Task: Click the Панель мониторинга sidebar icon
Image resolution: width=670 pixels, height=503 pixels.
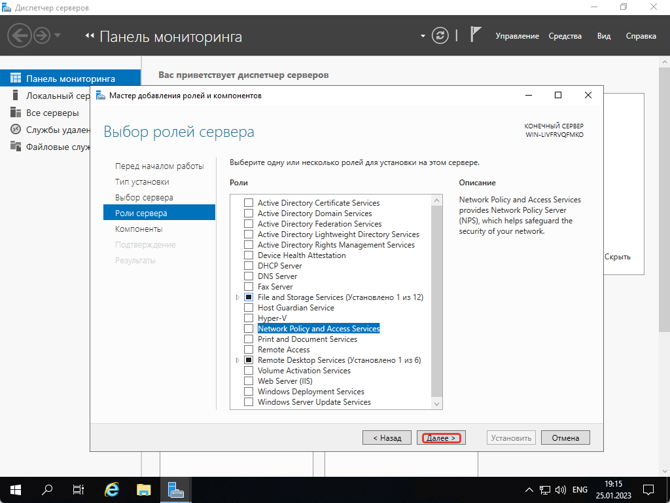Action: pos(16,79)
